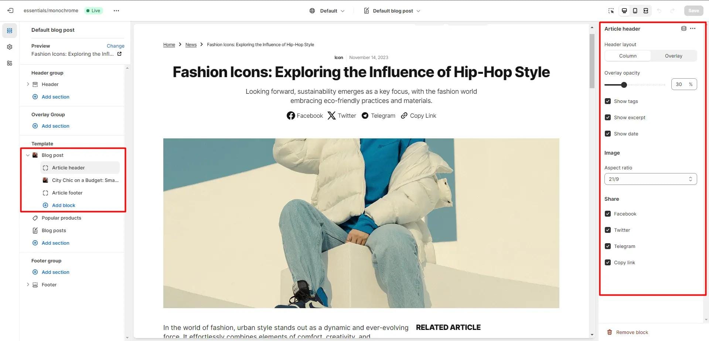The image size is (709, 341).
Task: Click the Overlay opacity slider handle
Action: coord(624,85)
